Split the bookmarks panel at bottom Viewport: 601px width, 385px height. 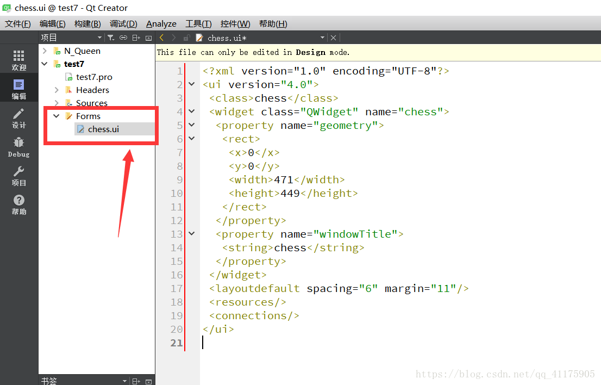coord(136,381)
